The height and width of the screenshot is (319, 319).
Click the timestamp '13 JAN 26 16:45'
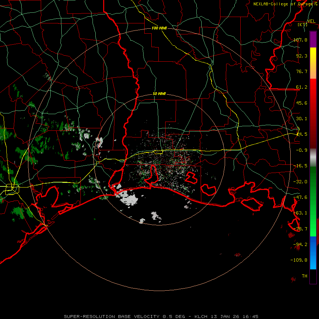pyautogui.click(x=234, y=317)
